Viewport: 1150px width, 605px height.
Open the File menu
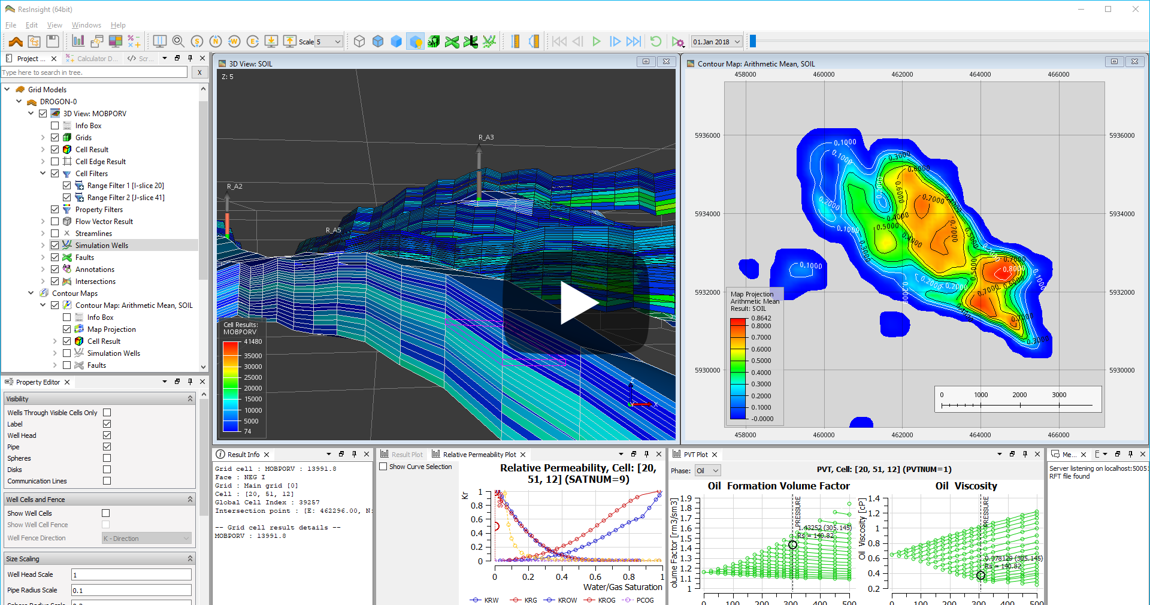tap(11, 25)
